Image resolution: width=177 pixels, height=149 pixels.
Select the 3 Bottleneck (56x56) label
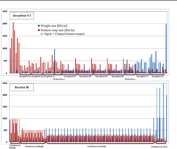[x=13, y=146]
